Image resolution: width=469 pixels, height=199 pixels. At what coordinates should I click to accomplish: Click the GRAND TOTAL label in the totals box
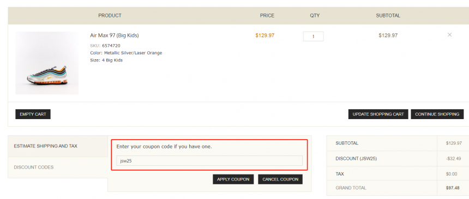click(x=351, y=188)
